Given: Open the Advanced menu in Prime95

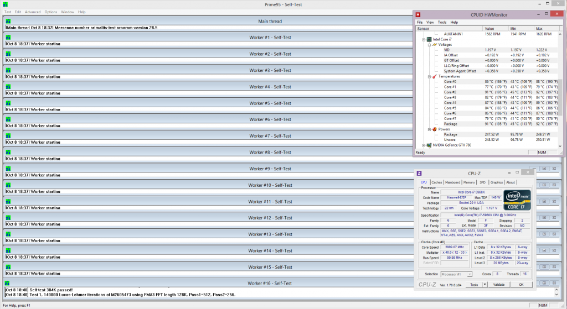Looking at the screenshot, I should click(33, 12).
